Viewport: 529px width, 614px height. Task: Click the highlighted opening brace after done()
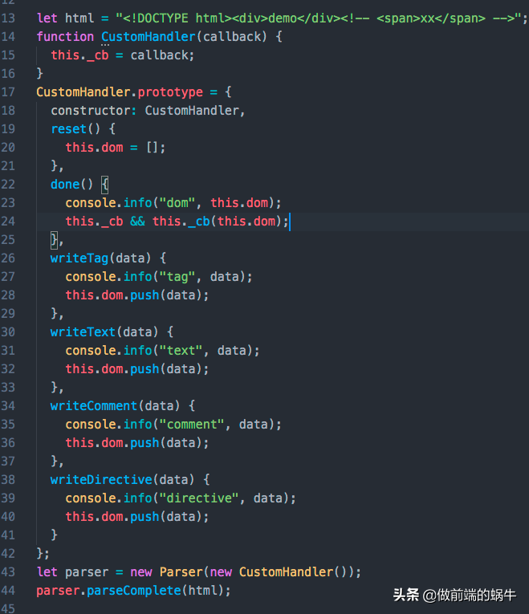pos(105,185)
